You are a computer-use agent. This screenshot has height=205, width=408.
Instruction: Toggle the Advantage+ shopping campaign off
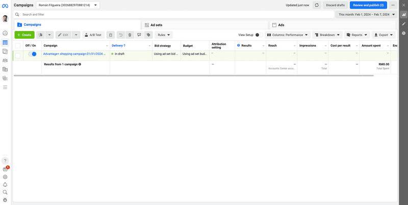click(32, 54)
